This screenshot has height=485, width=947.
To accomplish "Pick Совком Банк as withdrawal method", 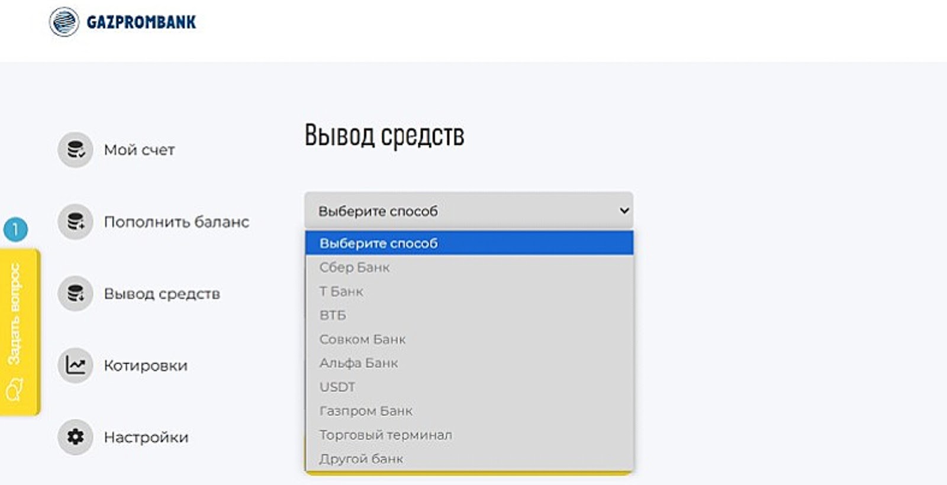I will click(469, 339).
